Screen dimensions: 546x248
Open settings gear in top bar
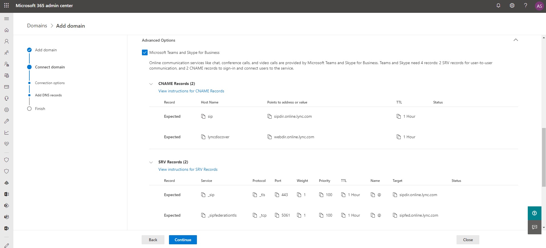[x=512, y=5]
